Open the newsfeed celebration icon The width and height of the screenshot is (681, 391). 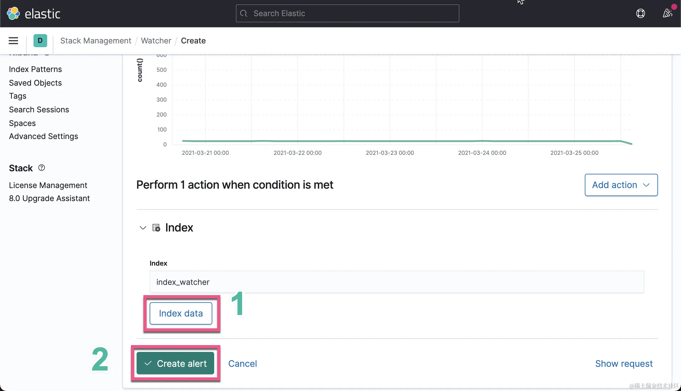[x=667, y=13]
